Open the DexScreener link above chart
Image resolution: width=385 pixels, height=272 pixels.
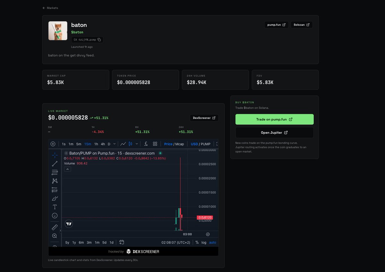tap(204, 118)
